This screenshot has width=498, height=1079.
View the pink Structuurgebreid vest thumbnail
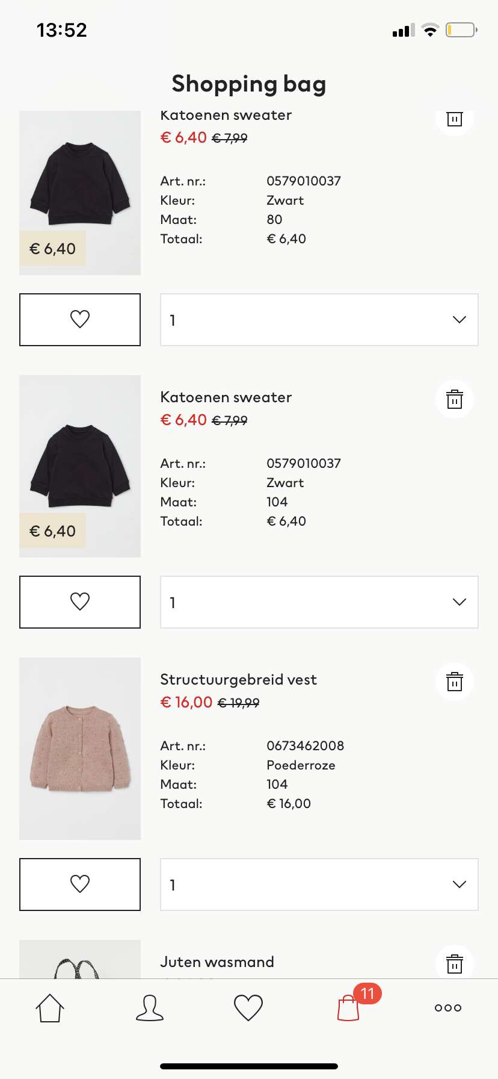pos(80,748)
